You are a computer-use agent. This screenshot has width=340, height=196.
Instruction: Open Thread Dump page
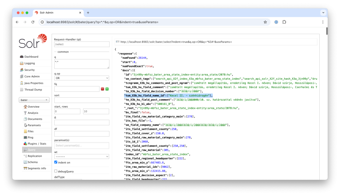[33, 90]
